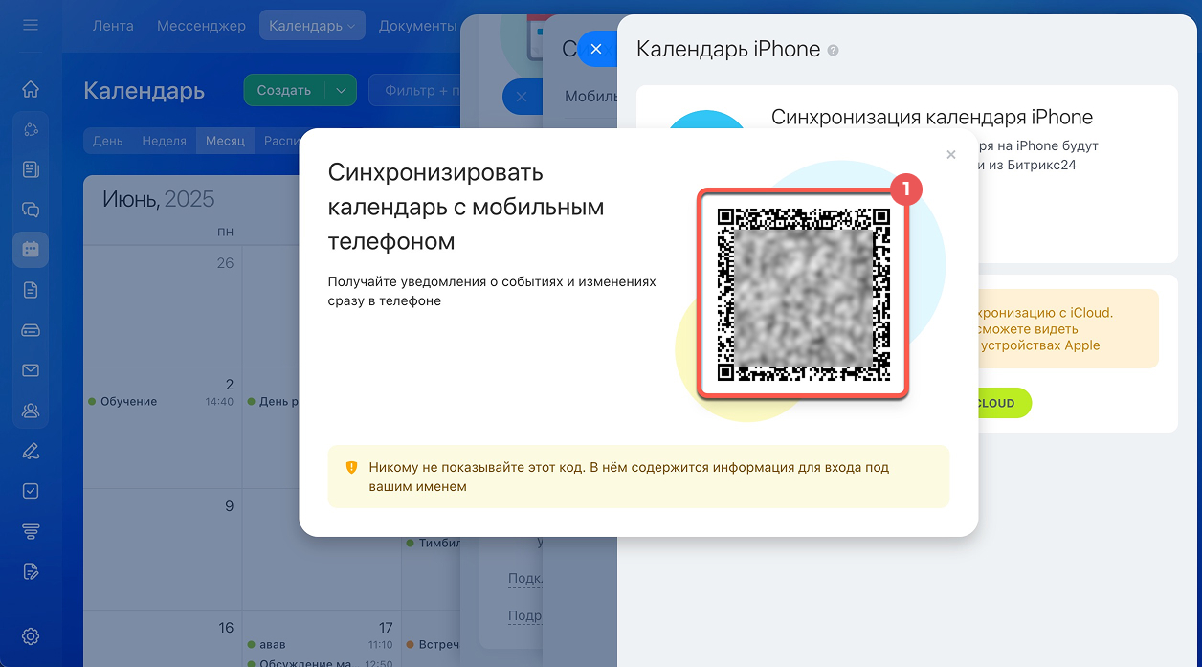Click the Синхронизировать календарь popup title
This screenshot has height=667, width=1202.
click(466, 207)
